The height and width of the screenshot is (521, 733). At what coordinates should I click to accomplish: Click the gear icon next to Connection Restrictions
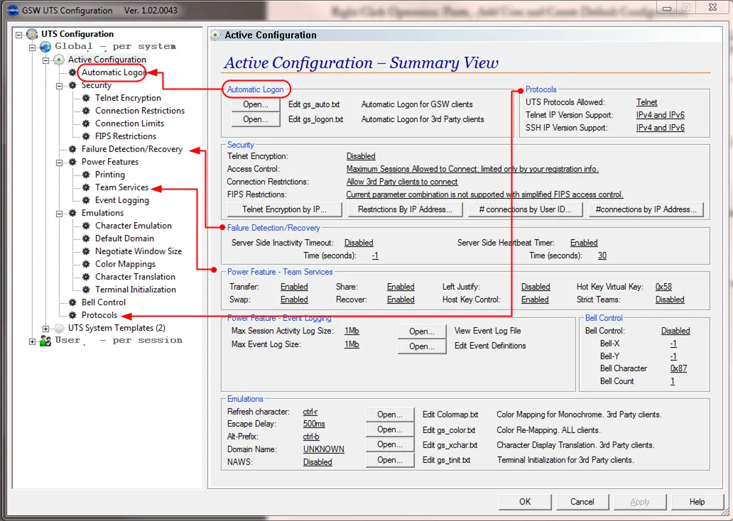tap(86, 111)
